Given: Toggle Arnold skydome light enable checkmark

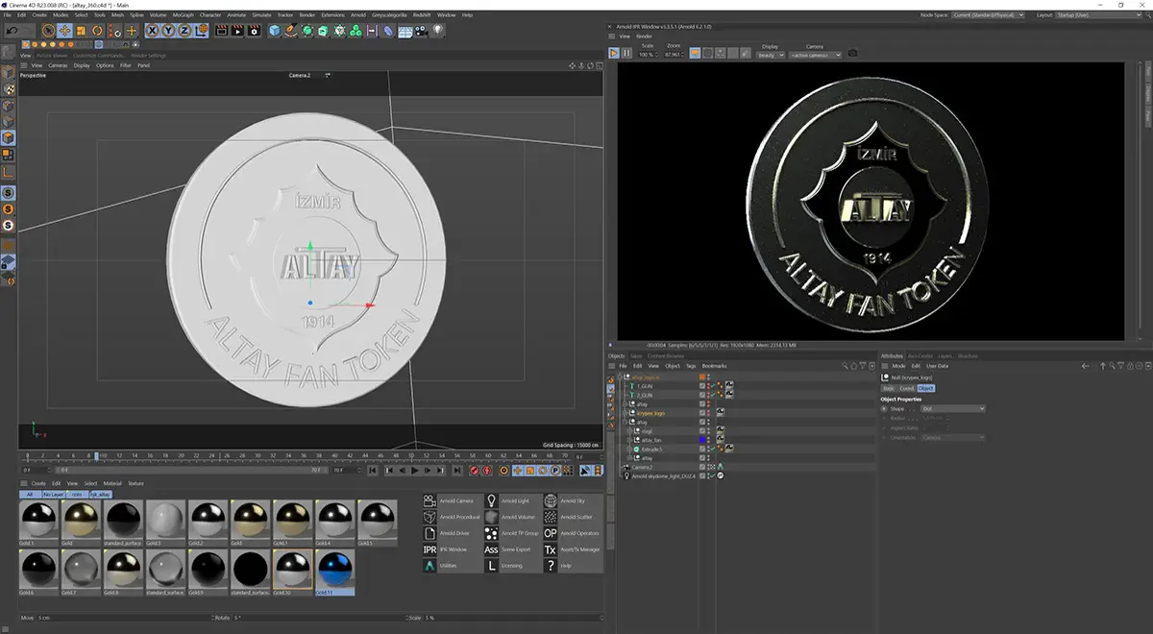Looking at the screenshot, I should pos(712,475).
